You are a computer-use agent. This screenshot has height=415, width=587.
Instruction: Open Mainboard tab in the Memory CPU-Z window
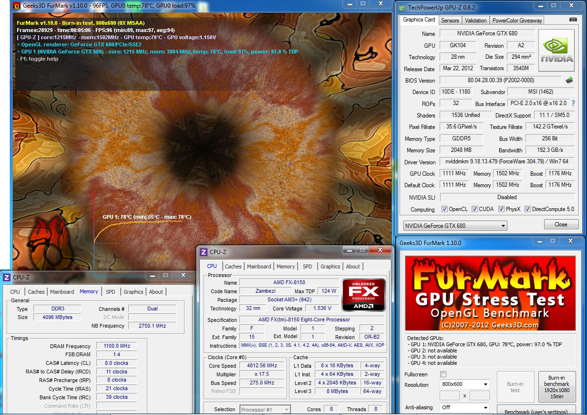coord(62,292)
